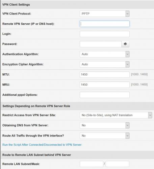Click the Login input field

[x=105, y=34]
